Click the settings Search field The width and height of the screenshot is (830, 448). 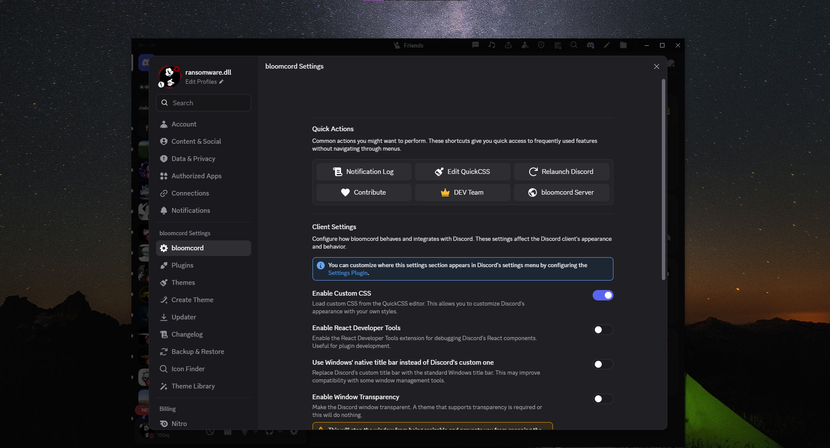coord(203,103)
